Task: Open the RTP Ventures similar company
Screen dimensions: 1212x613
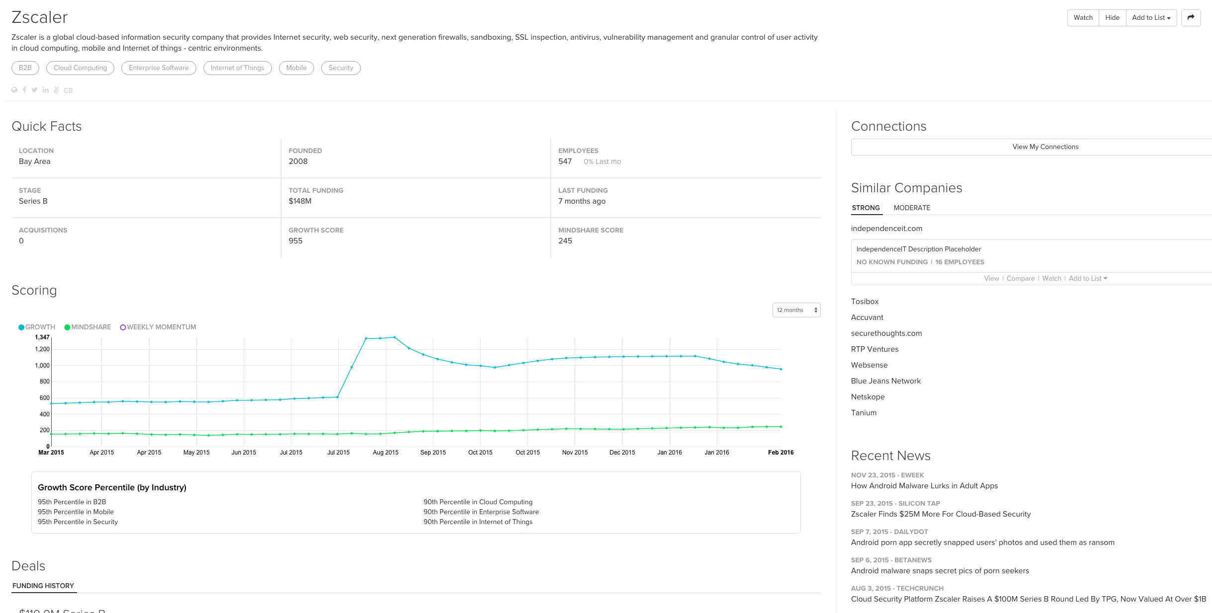Action: tap(874, 349)
